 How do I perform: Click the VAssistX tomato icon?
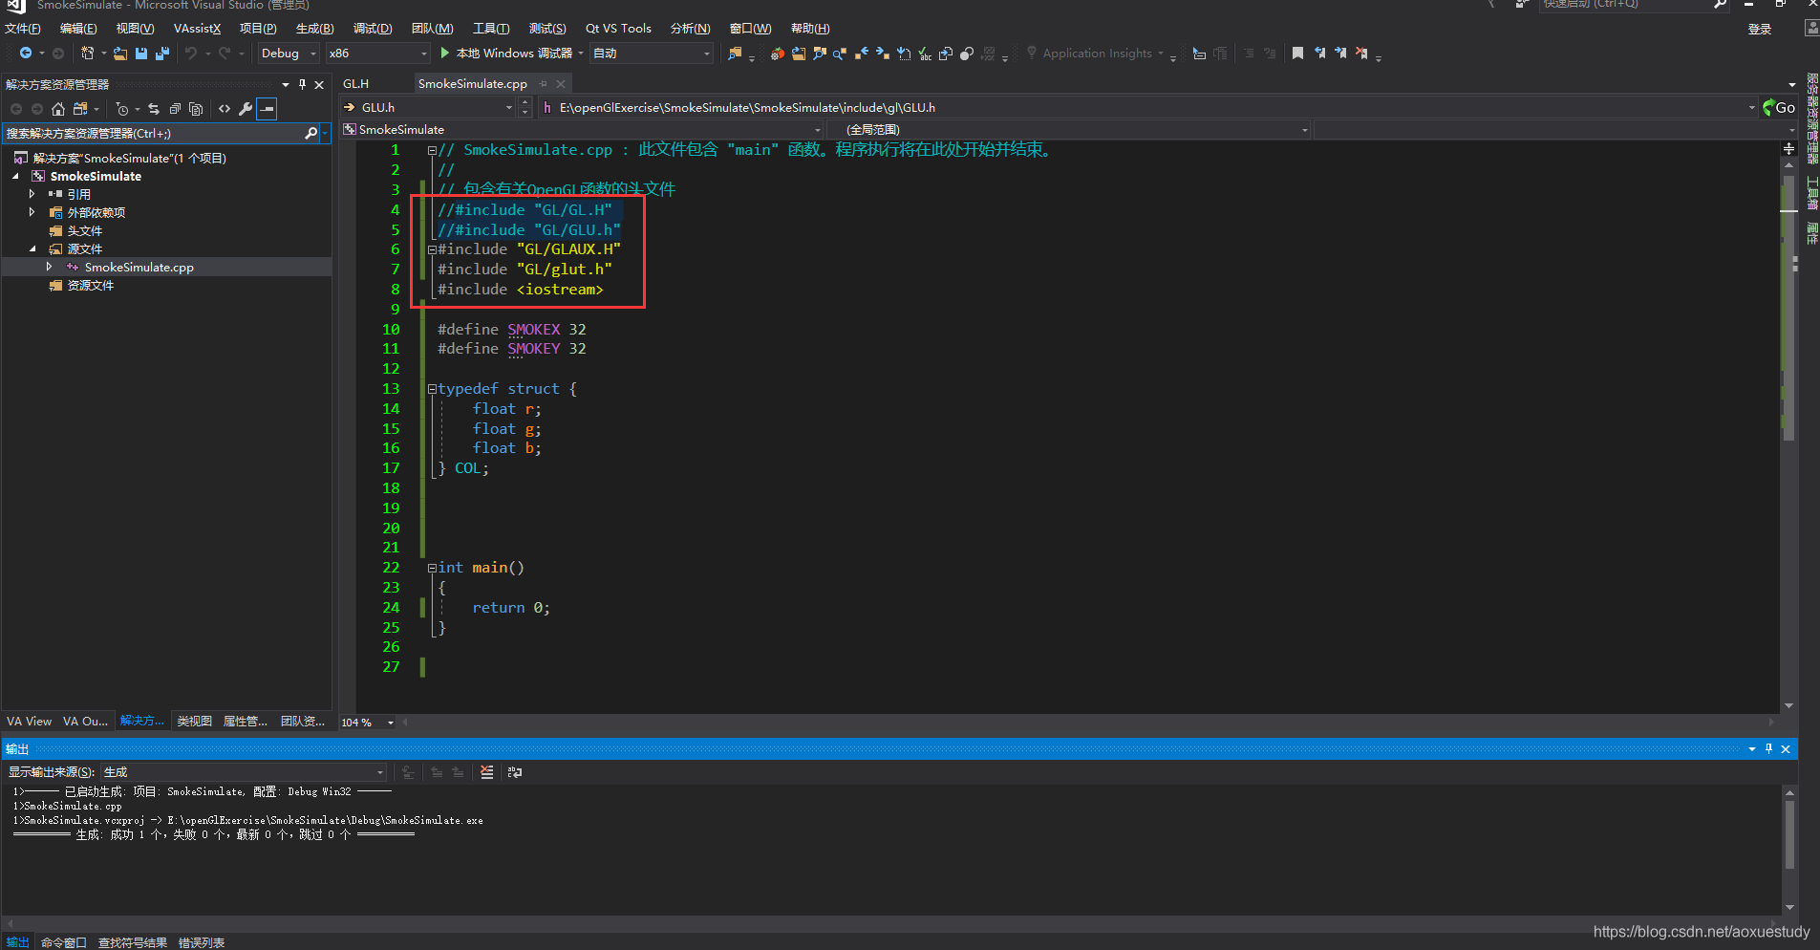778,54
